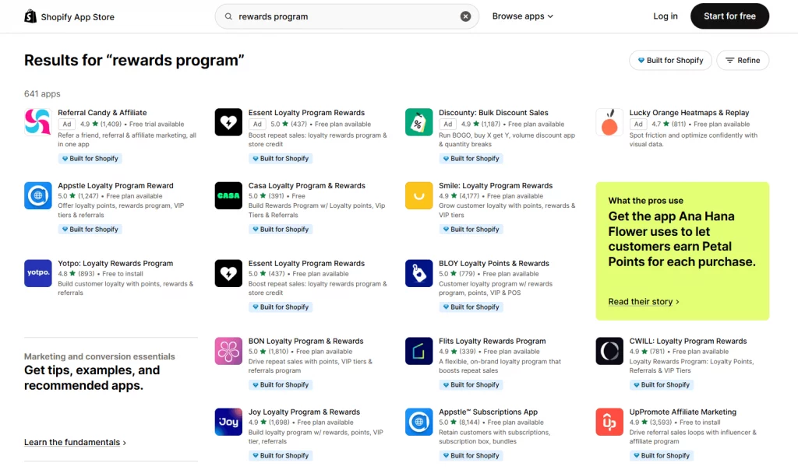This screenshot has height=470, width=798.
Task: Click 'Free to install' under Yotpo
Action: pyautogui.click(x=122, y=274)
